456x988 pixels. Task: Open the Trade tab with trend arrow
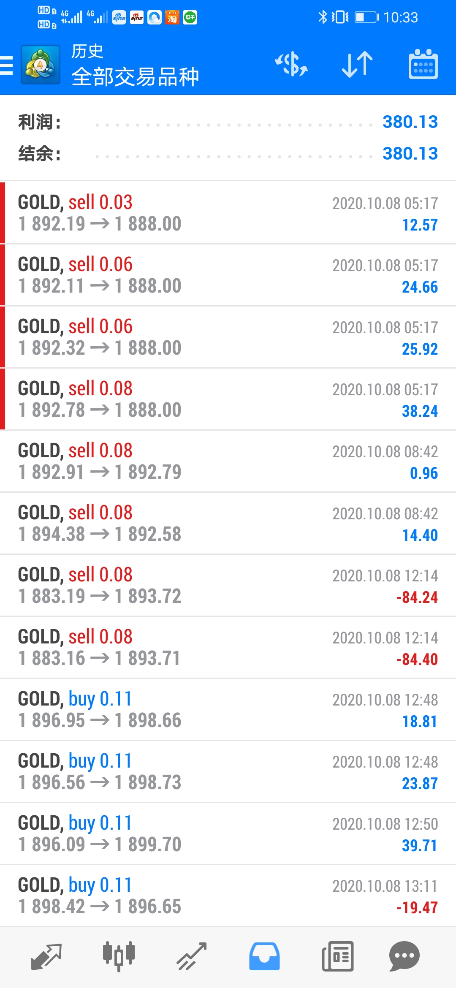click(x=192, y=956)
